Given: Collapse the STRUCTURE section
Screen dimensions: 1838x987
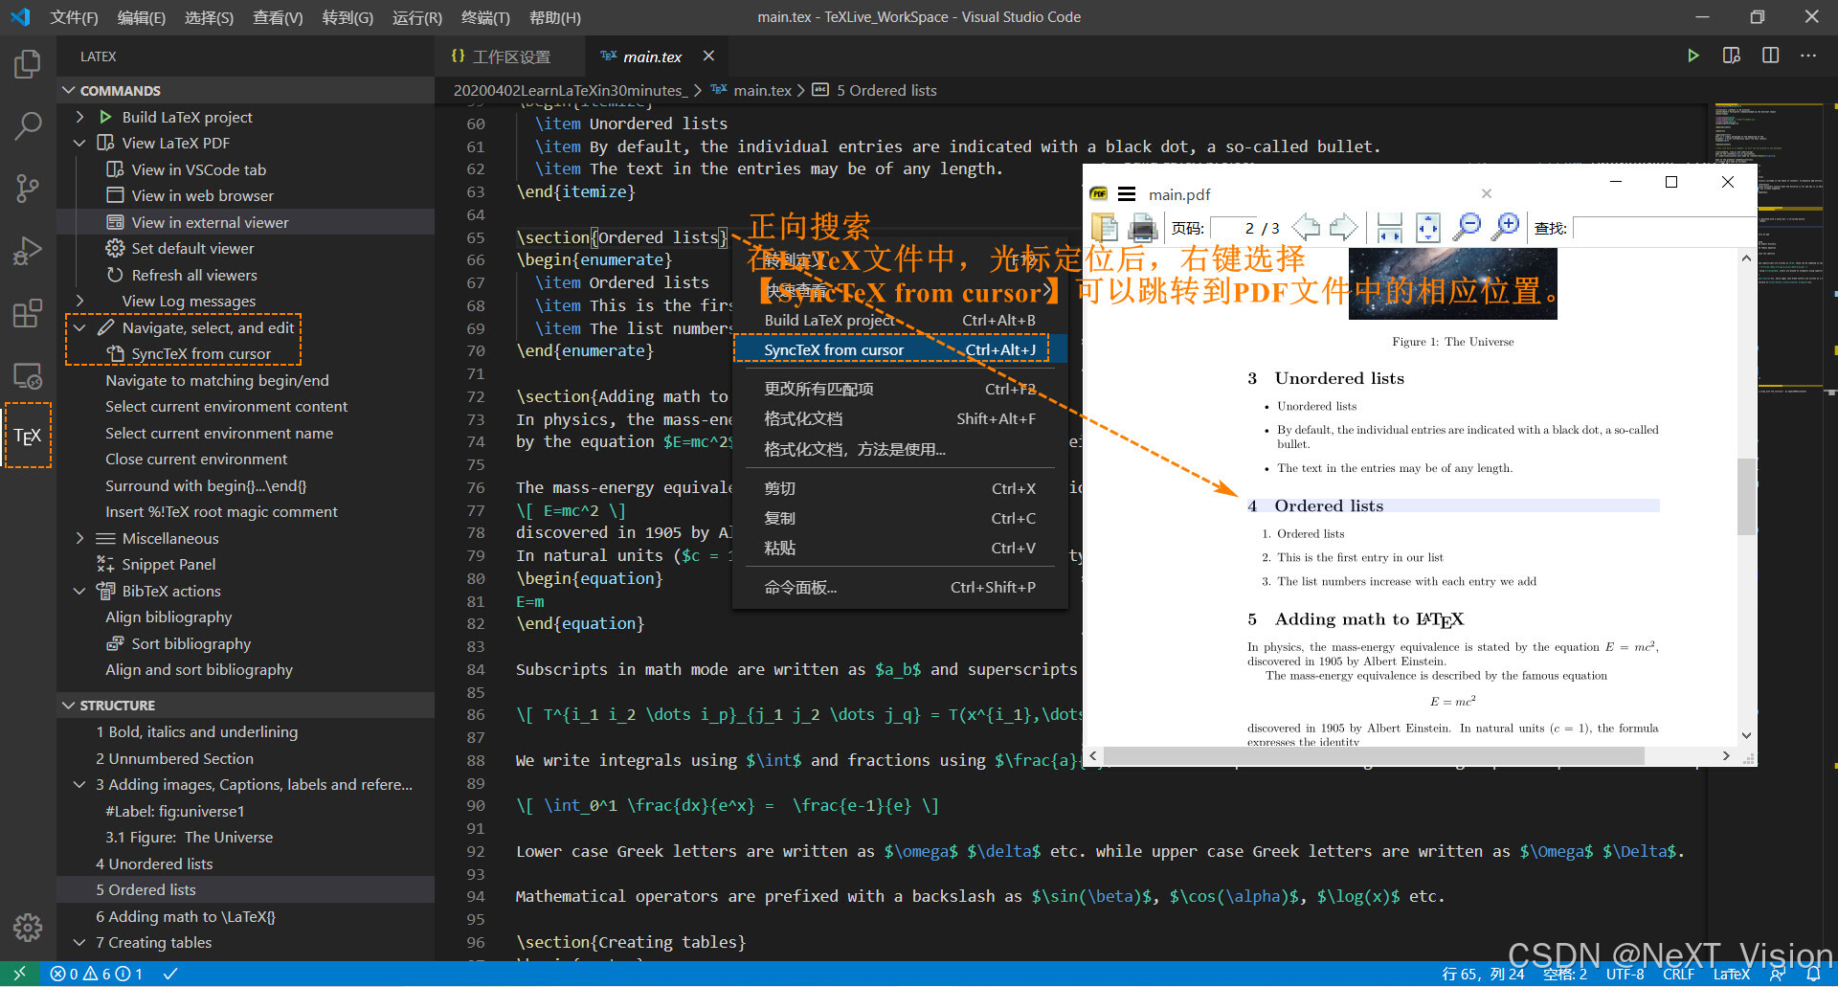Looking at the screenshot, I should (x=69, y=706).
